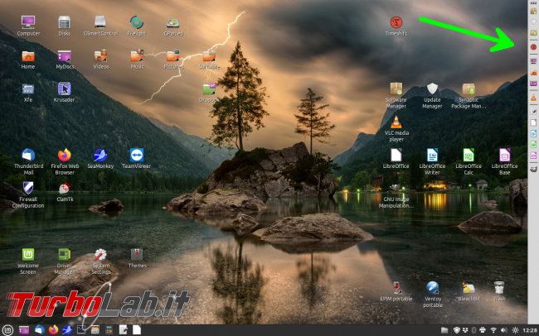Open GNU Image Manipulation Program icon

point(396,188)
